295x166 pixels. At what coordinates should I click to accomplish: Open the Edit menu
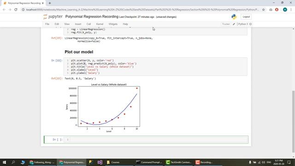[x=57, y=24]
